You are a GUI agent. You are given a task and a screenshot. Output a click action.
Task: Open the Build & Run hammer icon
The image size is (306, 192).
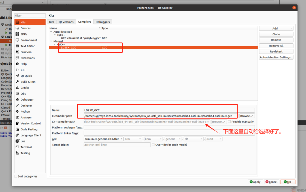pyautogui.click(x=17, y=82)
